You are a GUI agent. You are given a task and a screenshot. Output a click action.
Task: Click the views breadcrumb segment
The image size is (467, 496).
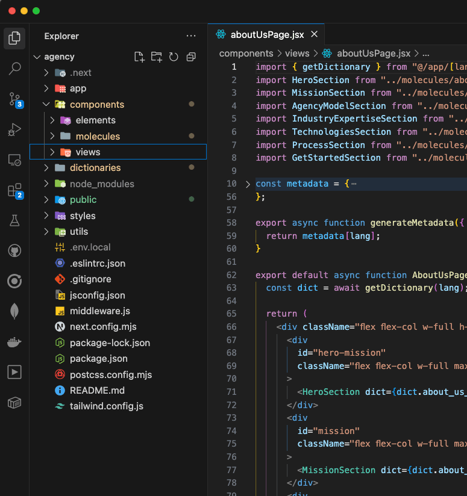297,54
